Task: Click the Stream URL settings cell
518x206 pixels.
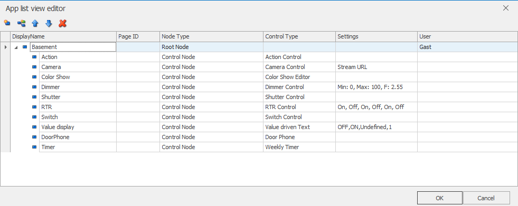Action: click(376, 67)
